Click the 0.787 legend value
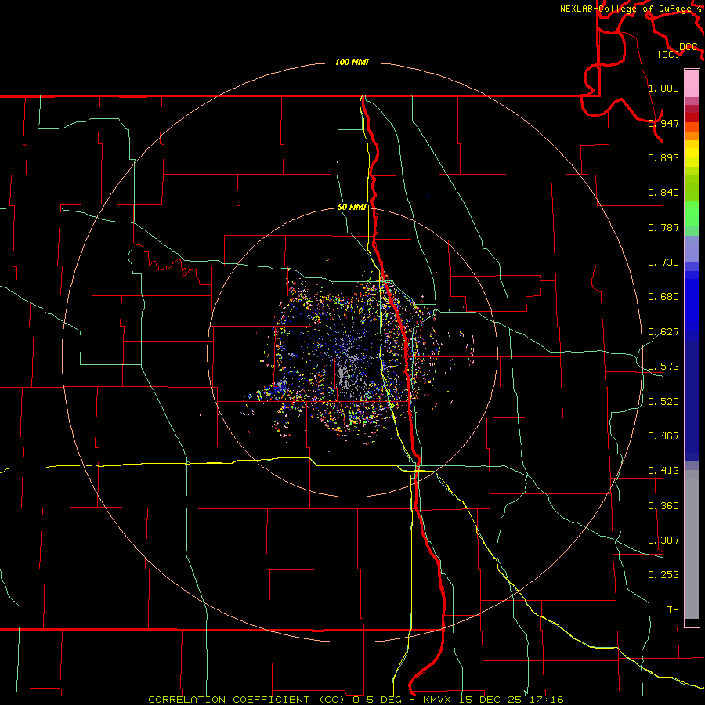Image resolution: width=705 pixels, height=705 pixels. point(663,227)
